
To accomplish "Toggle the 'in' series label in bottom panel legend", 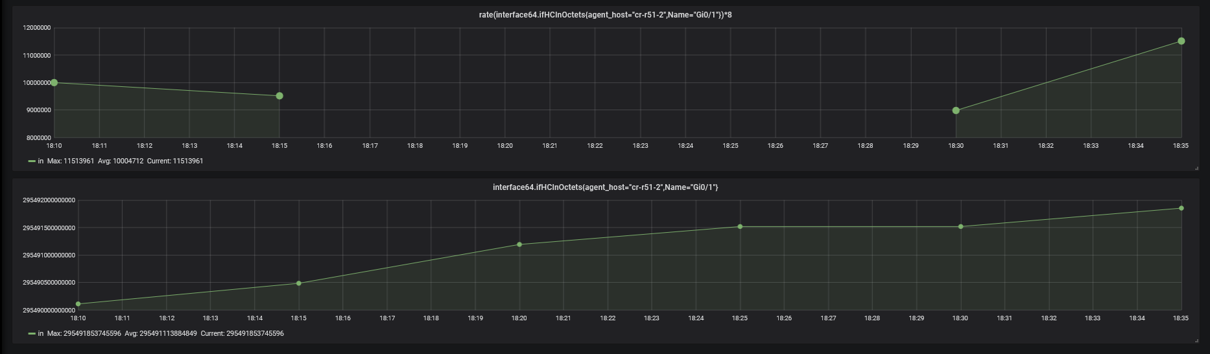I will point(41,333).
